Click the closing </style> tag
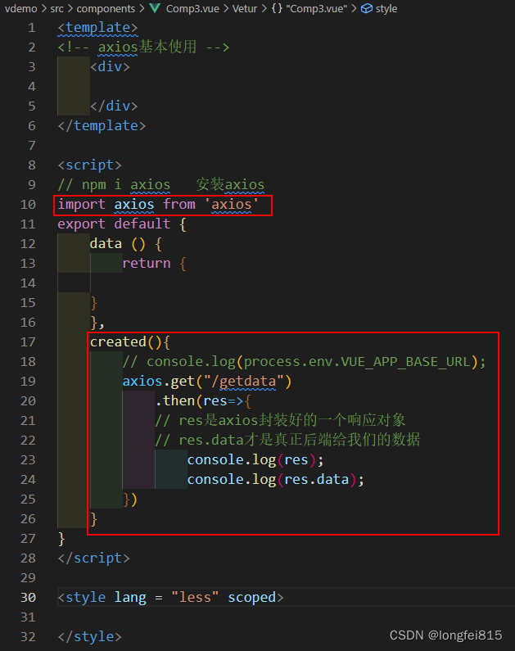This screenshot has width=515, height=651. tap(89, 636)
